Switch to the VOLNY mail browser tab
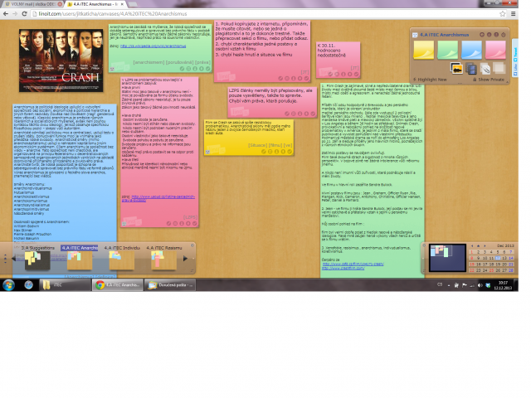Screen dimensions: 531x398 [33, 4]
